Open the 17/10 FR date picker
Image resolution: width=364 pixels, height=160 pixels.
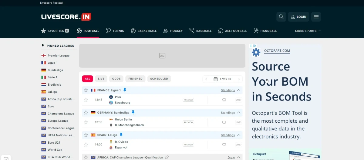222,79
